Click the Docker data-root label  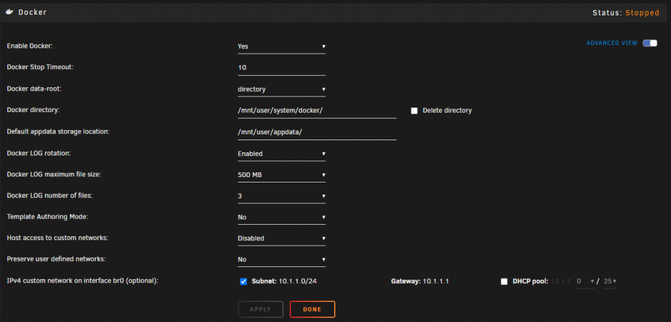(x=34, y=89)
